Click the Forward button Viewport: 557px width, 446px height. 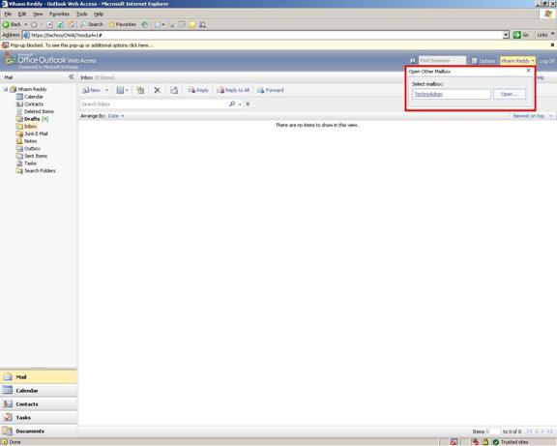(x=271, y=90)
